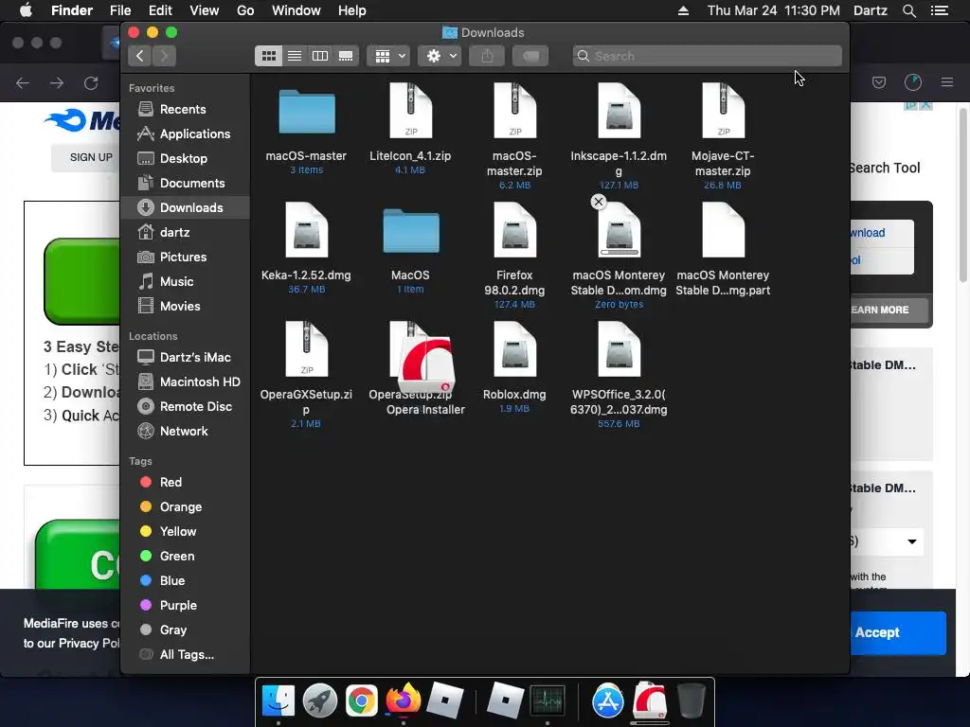Viewport: 970px width, 727px height.
Task: Click the Finder search field
Action: [707, 56]
